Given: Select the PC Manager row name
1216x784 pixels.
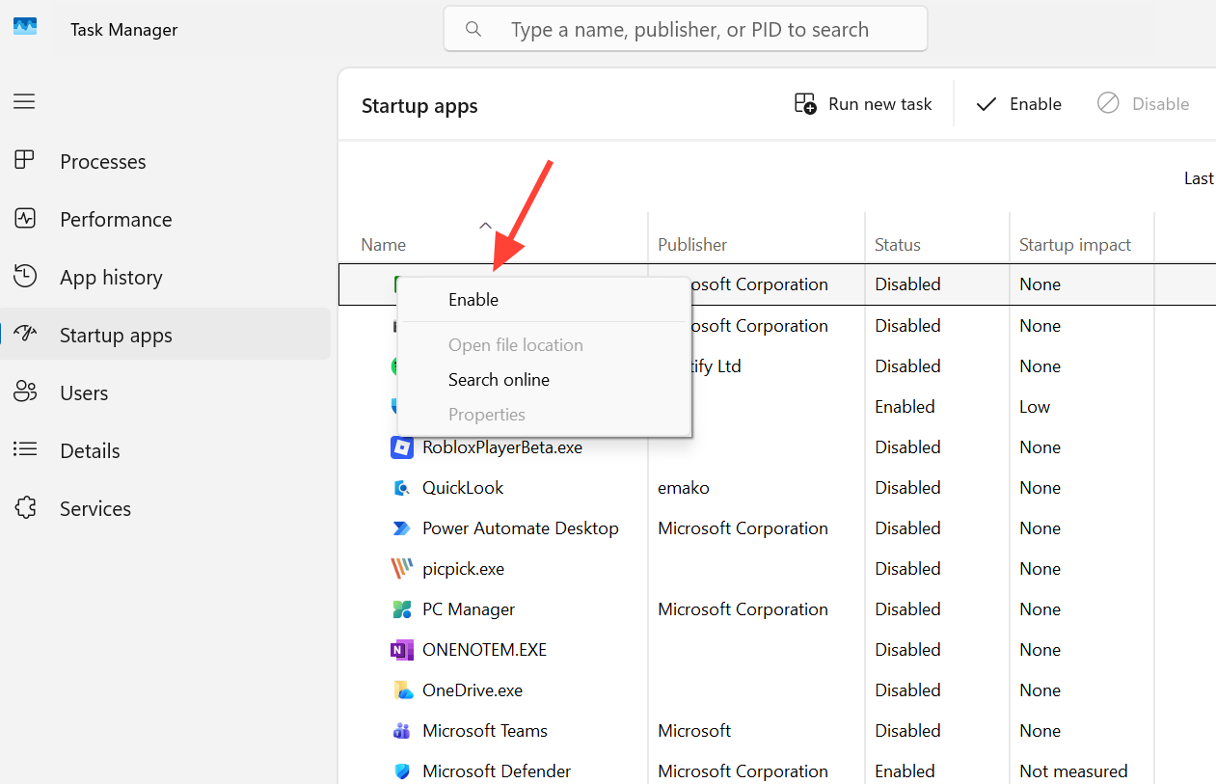Looking at the screenshot, I should pos(469,609).
